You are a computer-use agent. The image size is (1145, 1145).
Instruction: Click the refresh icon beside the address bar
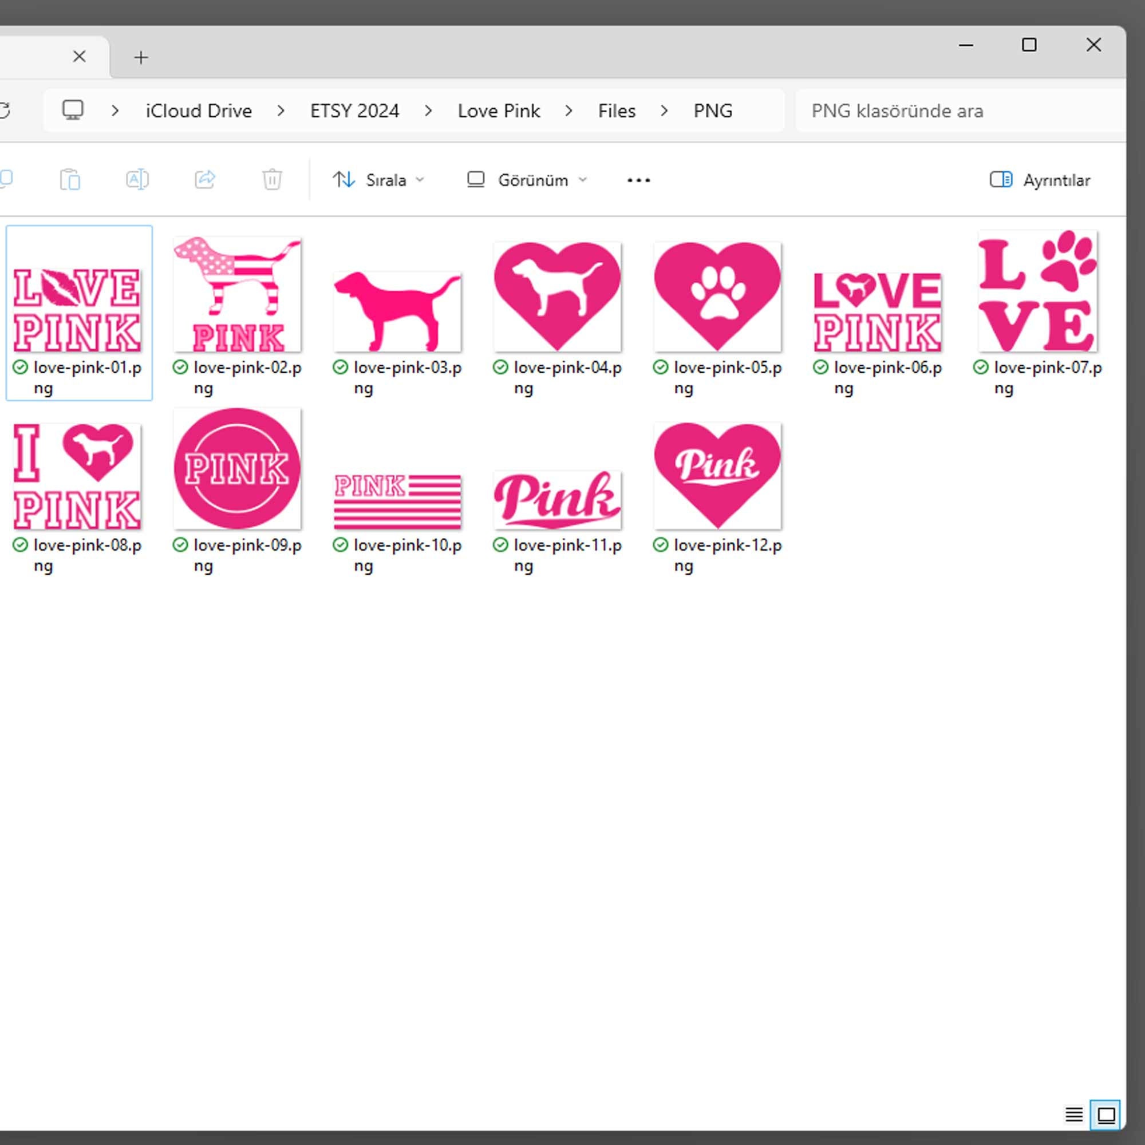[5, 110]
